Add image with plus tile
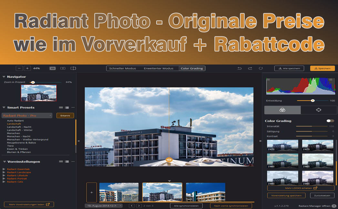The height and width of the screenshot is (209, 338). (x=92, y=192)
